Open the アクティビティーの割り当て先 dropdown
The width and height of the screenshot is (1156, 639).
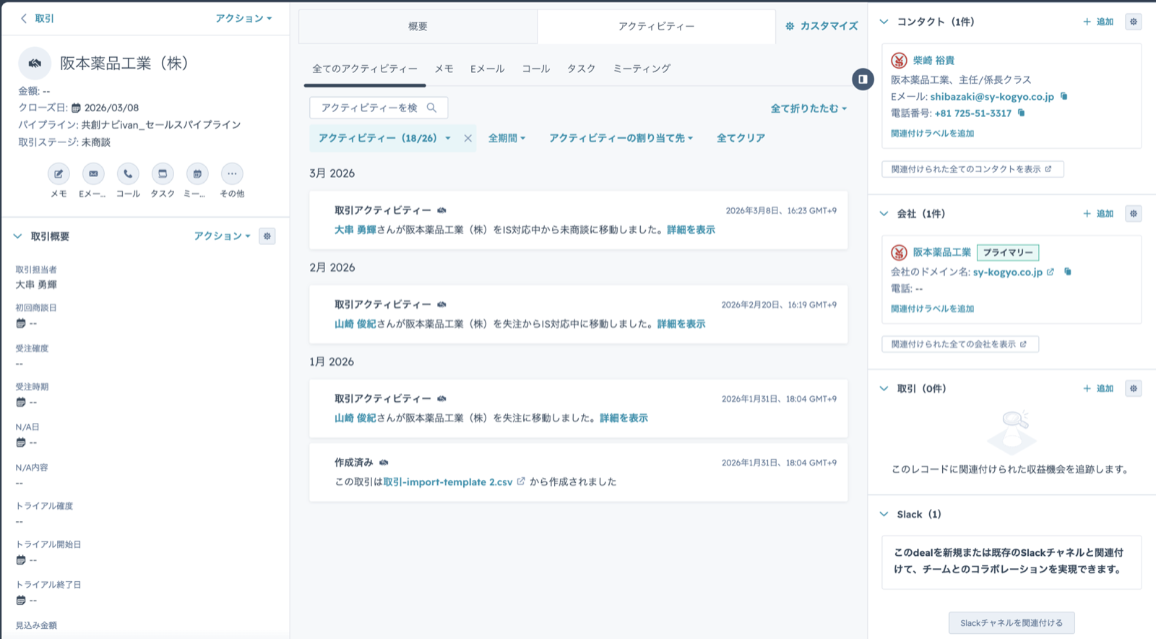pos(621,138)
